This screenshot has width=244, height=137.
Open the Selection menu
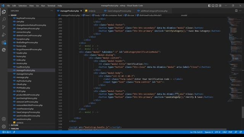[22, 6]
